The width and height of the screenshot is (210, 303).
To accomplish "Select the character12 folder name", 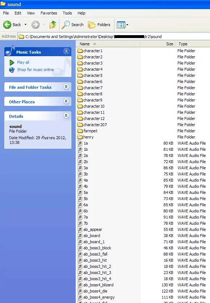I will pos(94,119).
